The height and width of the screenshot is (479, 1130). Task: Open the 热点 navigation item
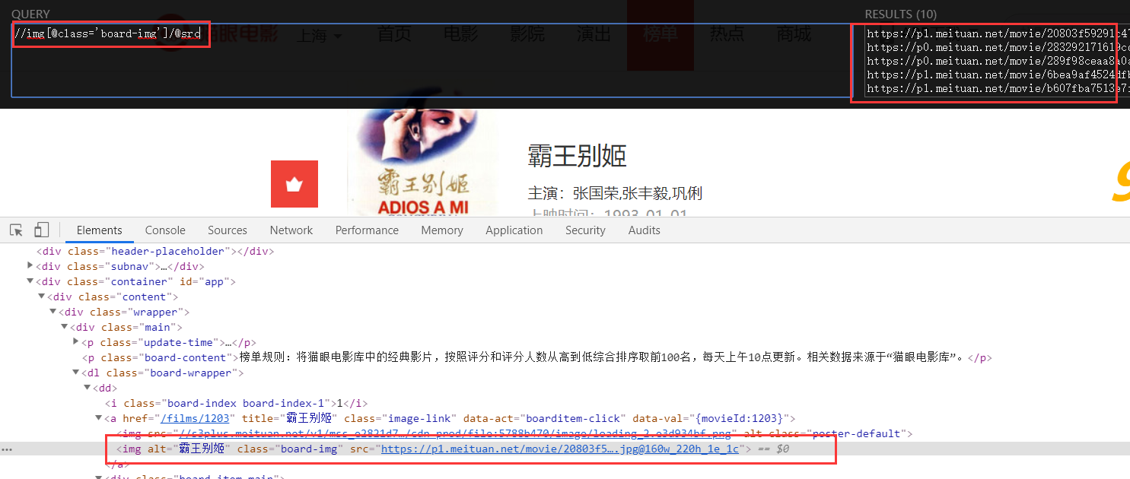pyautogui.click(x=727, y=34)
